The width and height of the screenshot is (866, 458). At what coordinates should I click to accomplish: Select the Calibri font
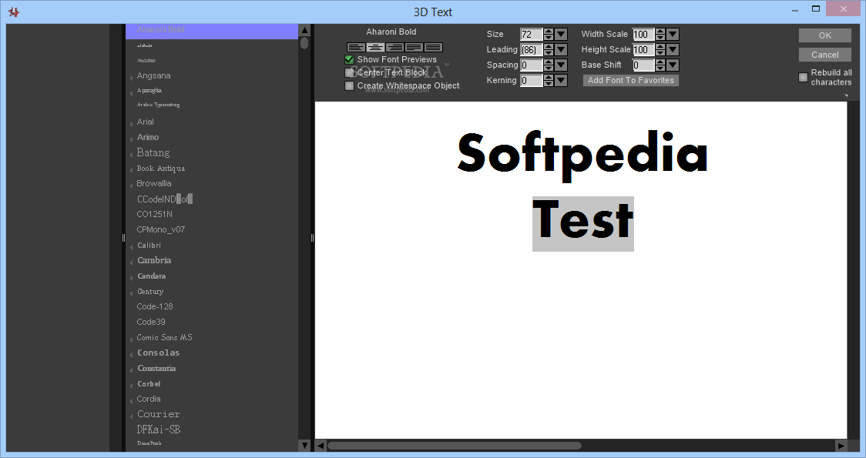(149, 245)
